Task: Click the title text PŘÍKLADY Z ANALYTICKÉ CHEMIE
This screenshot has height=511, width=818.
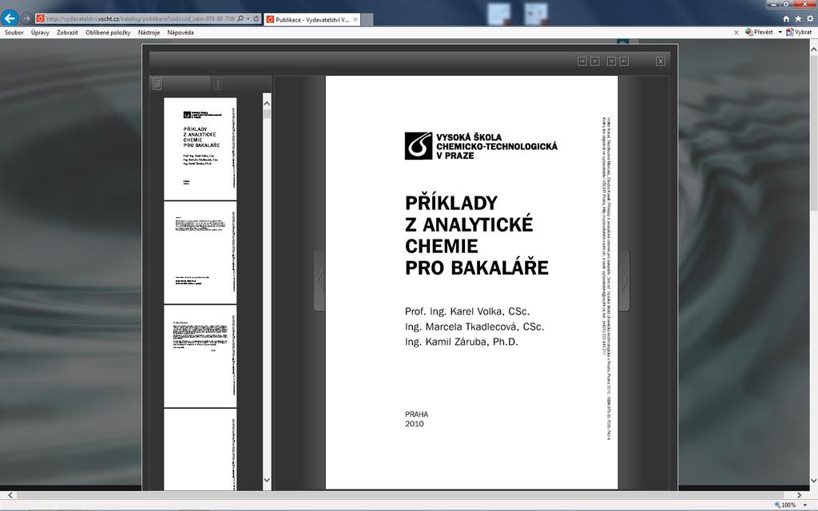Action: (469, 224)
